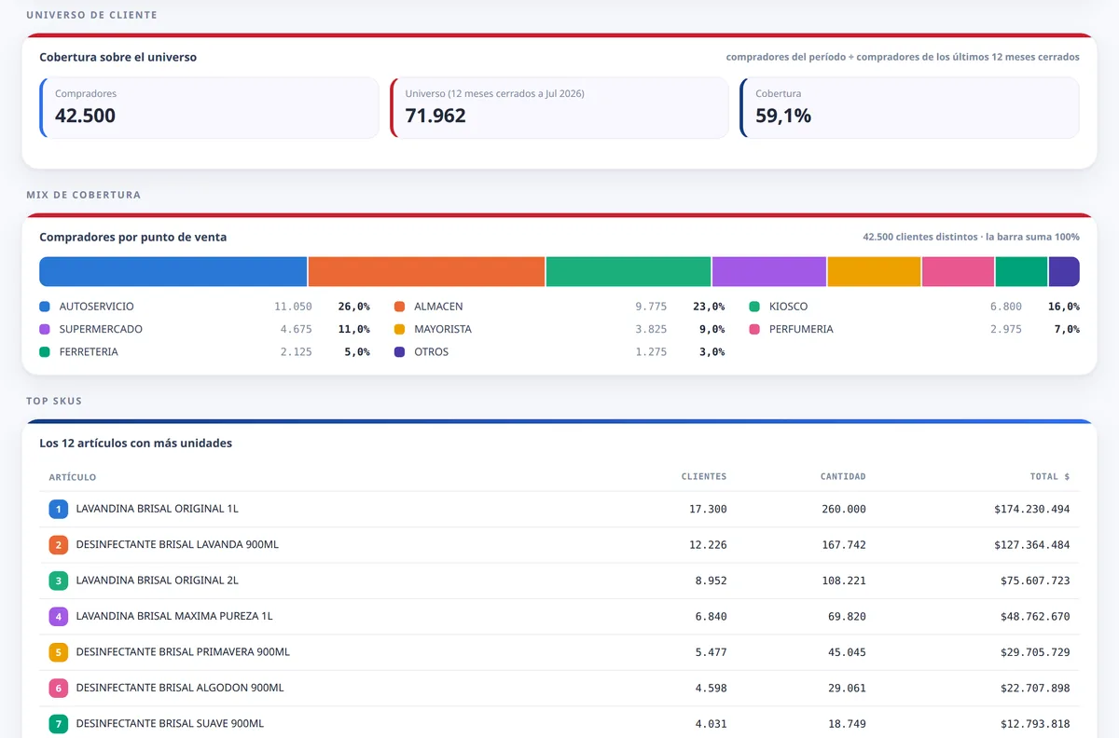Click the clients value 8.952

coord(711,581)
